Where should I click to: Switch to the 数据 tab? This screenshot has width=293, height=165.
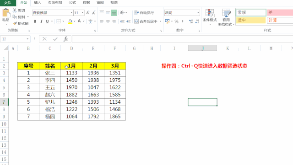pyautogui.click(x=86, y=3)
